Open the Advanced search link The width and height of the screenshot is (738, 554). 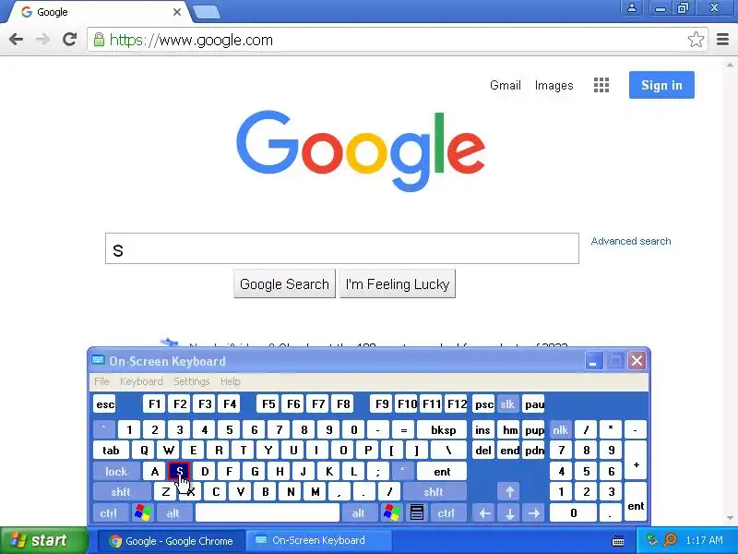[631, 241]
